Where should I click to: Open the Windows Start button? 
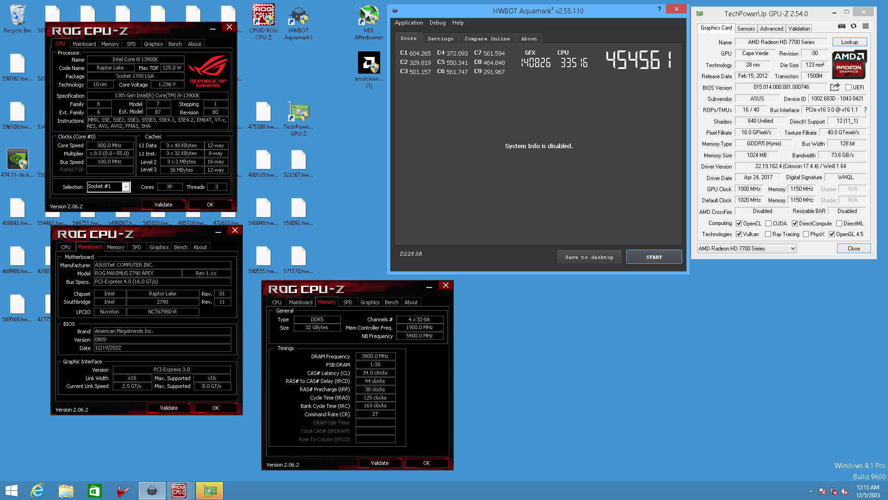[x=12, y=491]
